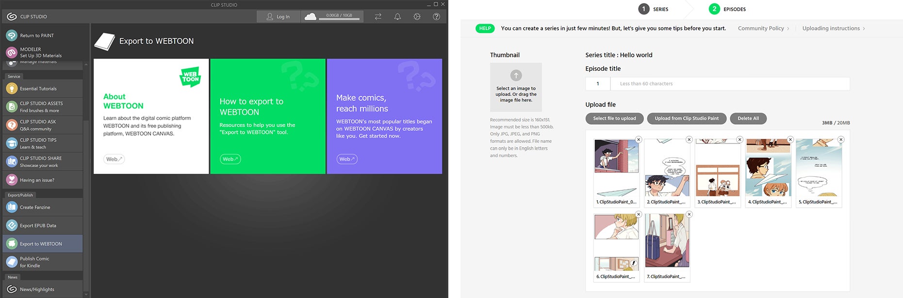
Task: Remove uploaded image 6
Action: (x=639, y=214)
